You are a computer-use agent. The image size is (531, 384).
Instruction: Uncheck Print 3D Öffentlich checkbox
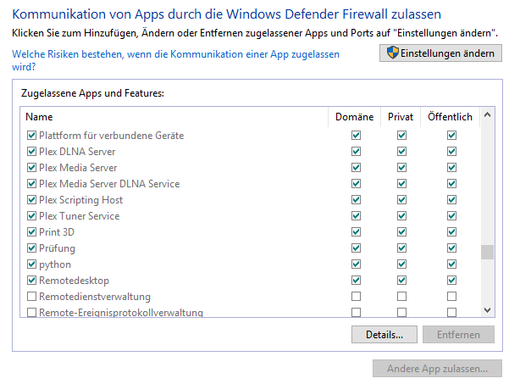[x=452, y=232]
